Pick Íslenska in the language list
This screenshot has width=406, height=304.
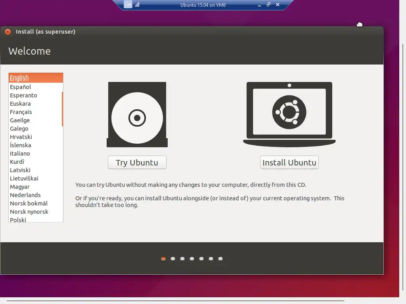36,145
